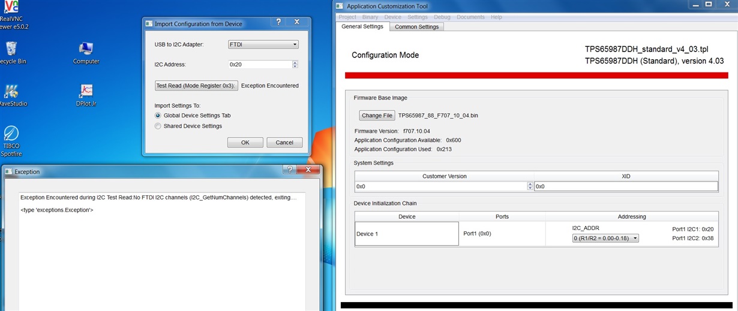Open the Device menu
The image size is (738, 311).
pos(393,17)
